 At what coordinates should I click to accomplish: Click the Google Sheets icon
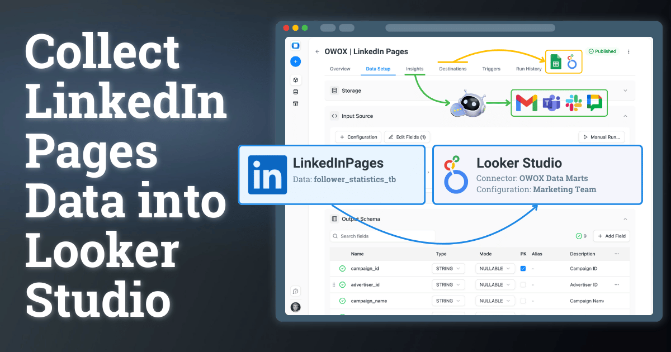[556, 61]
